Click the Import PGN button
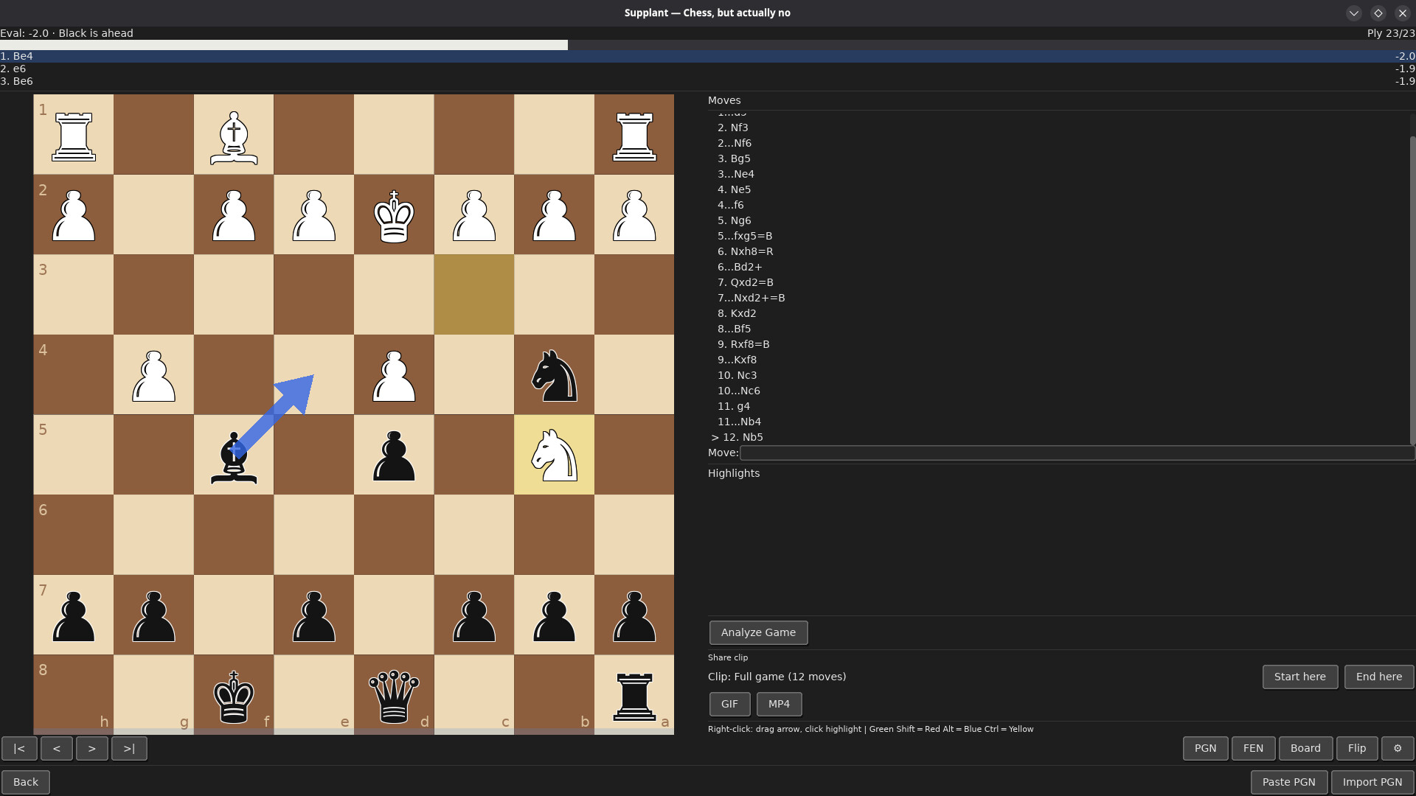The image size is (1416, 796). click(x=1372, y=782)
